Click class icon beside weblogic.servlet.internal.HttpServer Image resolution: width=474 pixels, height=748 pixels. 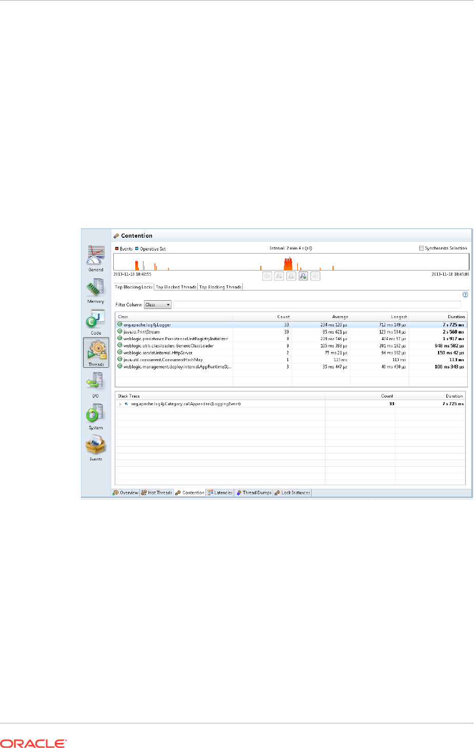pos(120,352)
